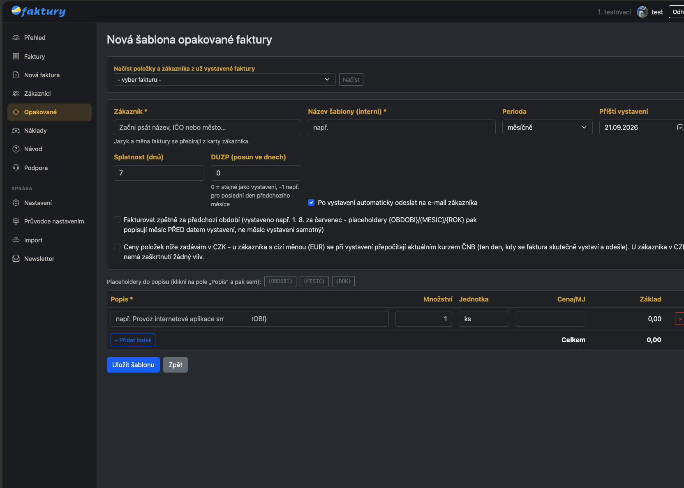Uncheck automatic e-mail sending after issuing
684x488 pixels.
311,203
